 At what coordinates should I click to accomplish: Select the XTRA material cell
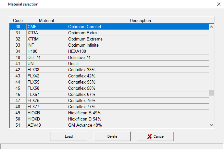tap(47, 33)
